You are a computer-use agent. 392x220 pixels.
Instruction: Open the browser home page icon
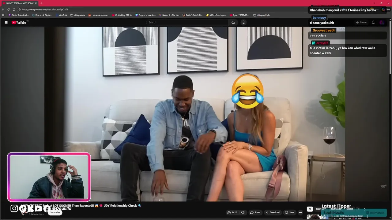coord(14,9)
